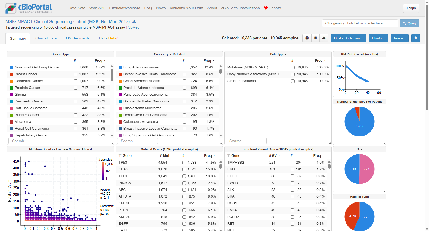Open the PubMed link
The height and width of the screenshot is (231, 429).
click(x=133, y=27)
